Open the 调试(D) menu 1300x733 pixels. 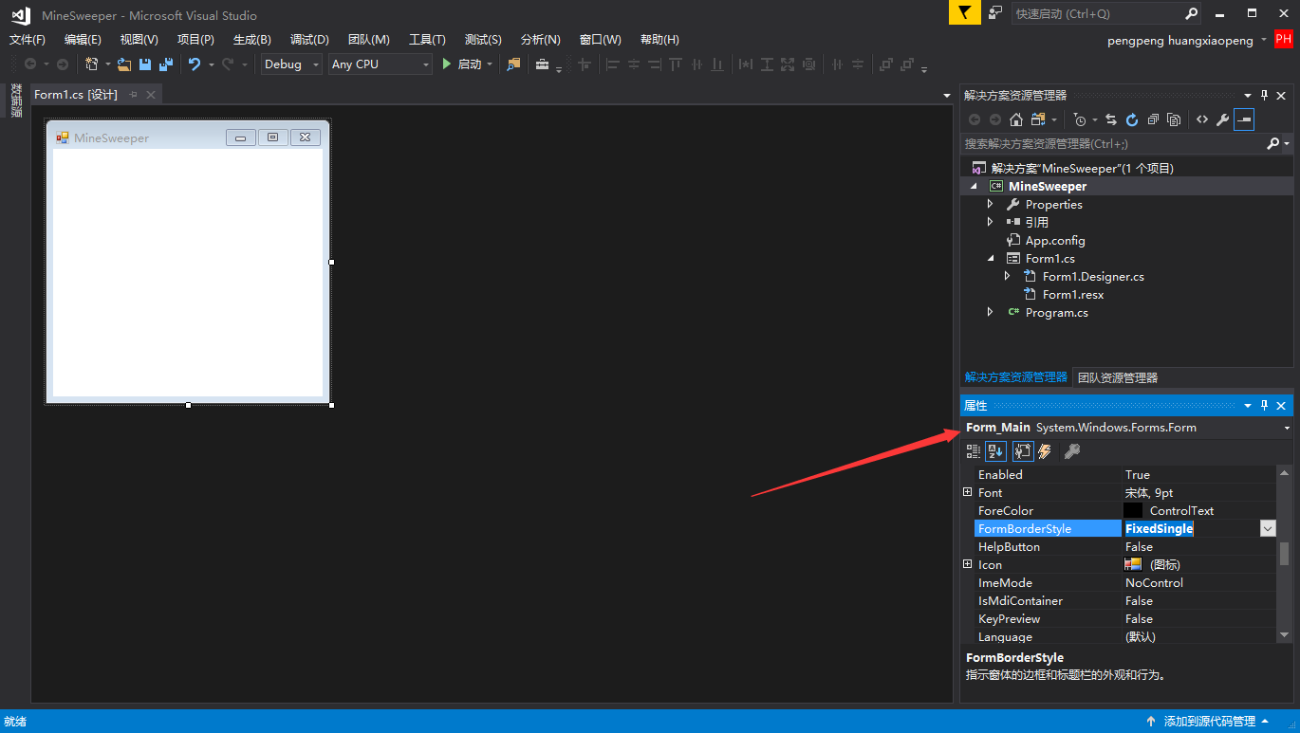tap(309, 40)
